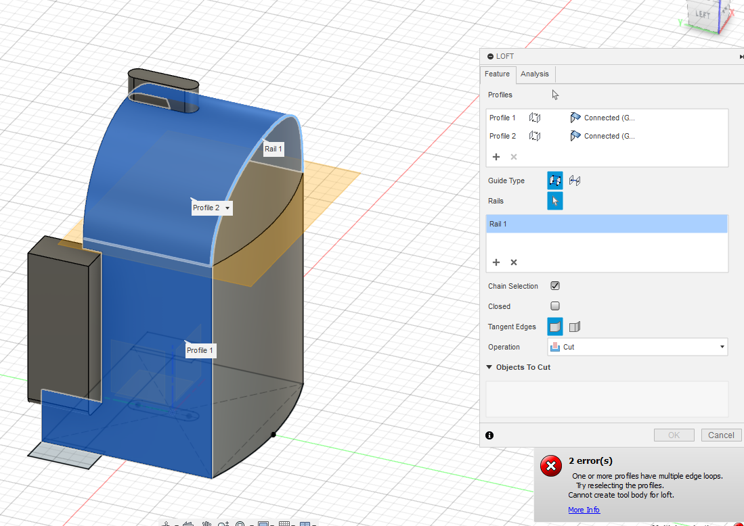Viewport: 744px width, 526px height.
Task: Add a new profile with the plus icon
Action: pos(496,156)
